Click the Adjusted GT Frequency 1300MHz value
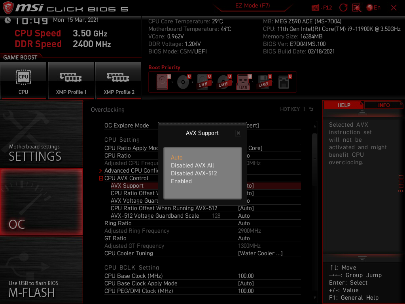The width and height of the screenshot is (405, 304). tap(250, 246)
